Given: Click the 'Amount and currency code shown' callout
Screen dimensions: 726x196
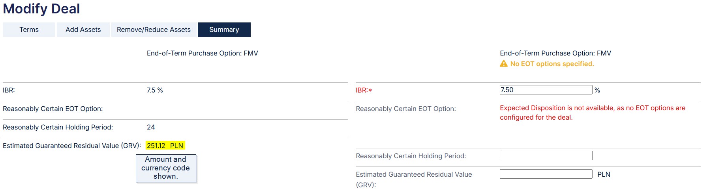Looking at the screenshot, I should (166, 168).
